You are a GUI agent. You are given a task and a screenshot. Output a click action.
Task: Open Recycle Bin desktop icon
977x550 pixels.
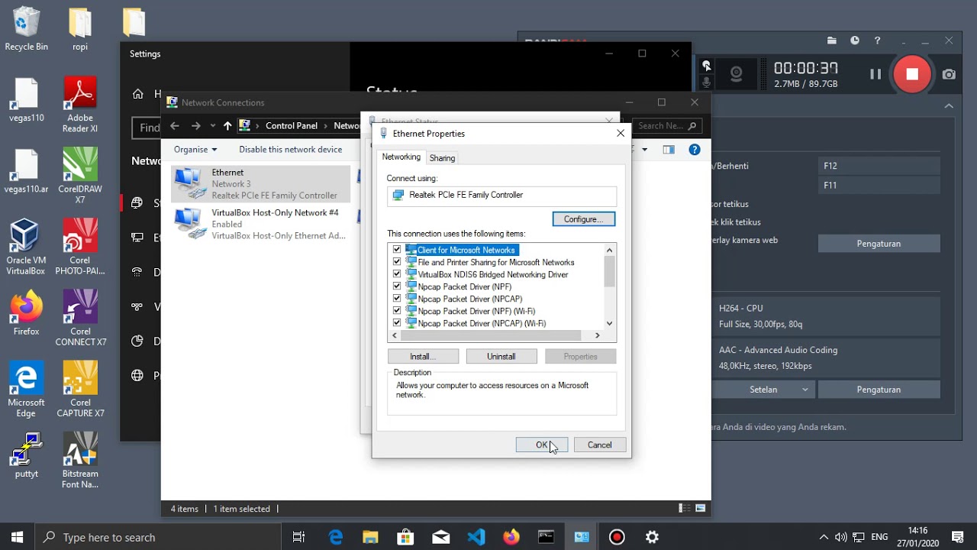click(26, 29)
